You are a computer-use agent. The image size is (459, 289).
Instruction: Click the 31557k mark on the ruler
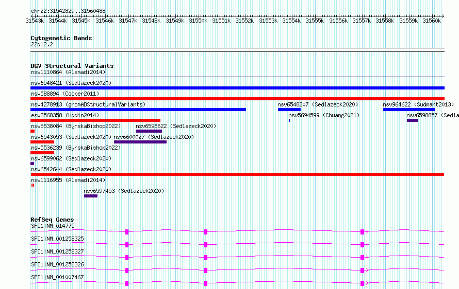click(x=362, y=21)
